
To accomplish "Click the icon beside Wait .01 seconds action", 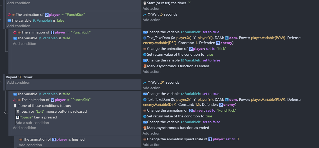I will (x=149, y=83).
